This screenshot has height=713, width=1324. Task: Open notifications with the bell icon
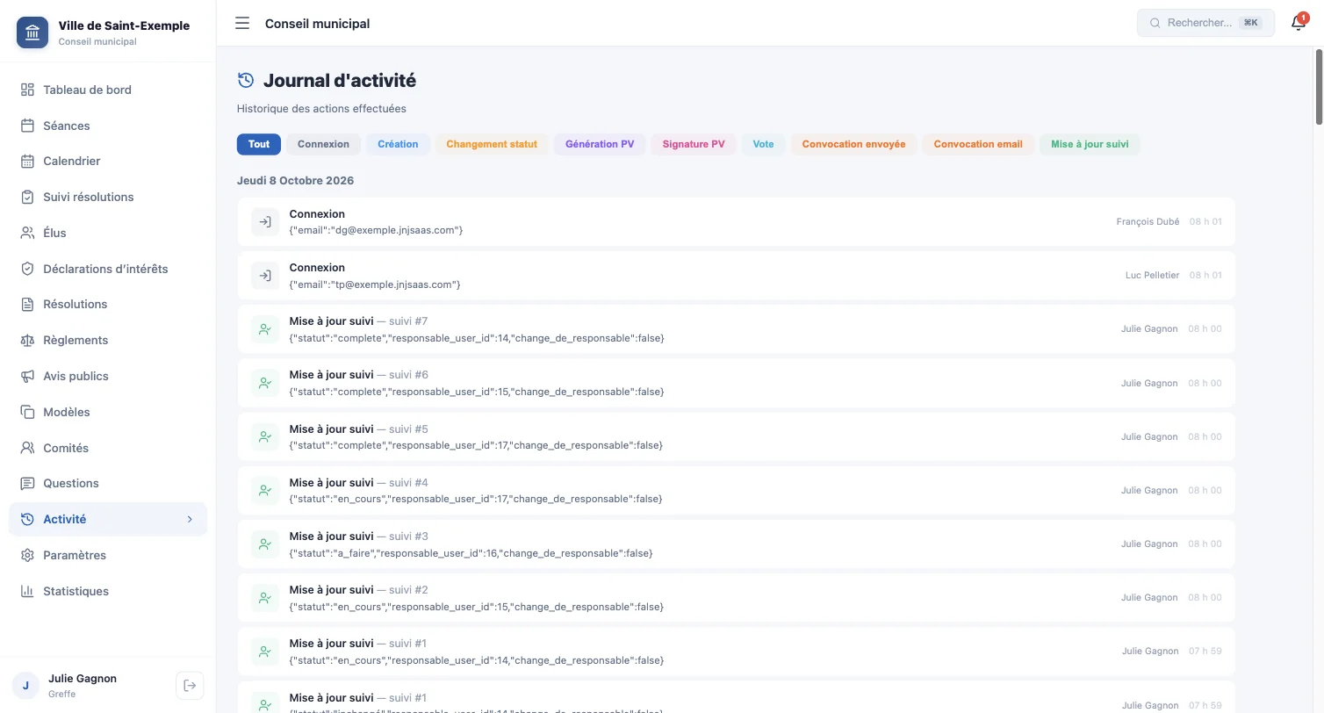1299,23
